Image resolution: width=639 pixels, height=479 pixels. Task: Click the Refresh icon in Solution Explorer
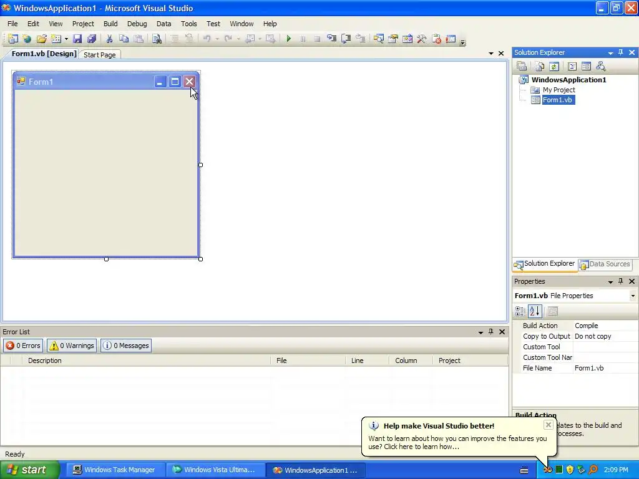[x=554, y=66]
